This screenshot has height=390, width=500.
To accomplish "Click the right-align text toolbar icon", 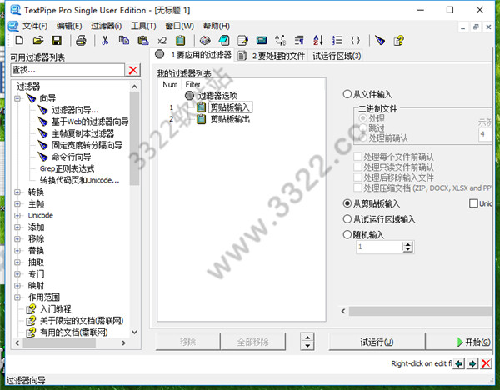I will tap(299, 41).
